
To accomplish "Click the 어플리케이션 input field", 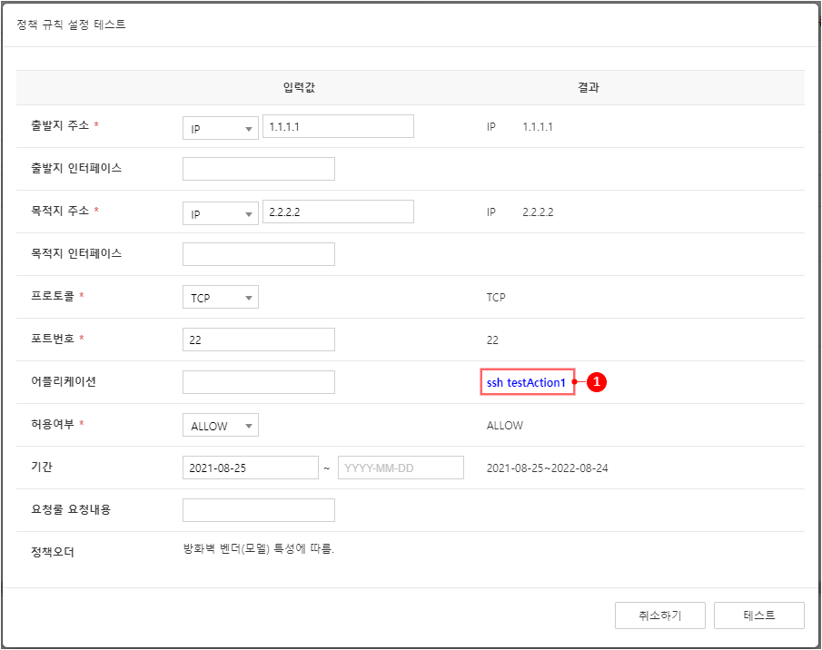I will (259, 382).
